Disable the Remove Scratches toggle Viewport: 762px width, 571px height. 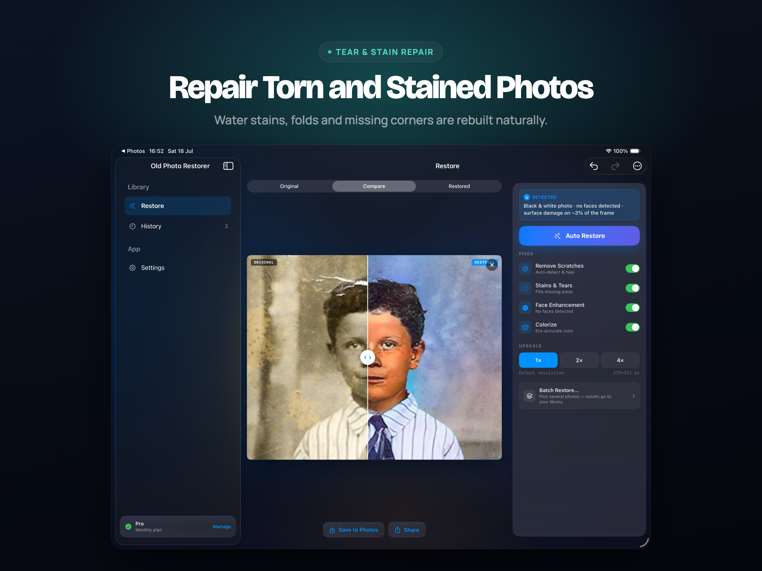click(632, 268)
